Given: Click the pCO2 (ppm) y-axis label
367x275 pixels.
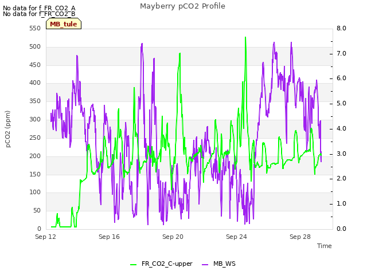Looking at the screenshot, I should coord(7,129).
